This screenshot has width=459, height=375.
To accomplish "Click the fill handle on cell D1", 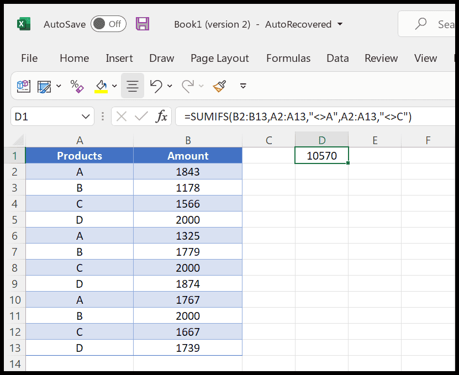I will point(348,163).
